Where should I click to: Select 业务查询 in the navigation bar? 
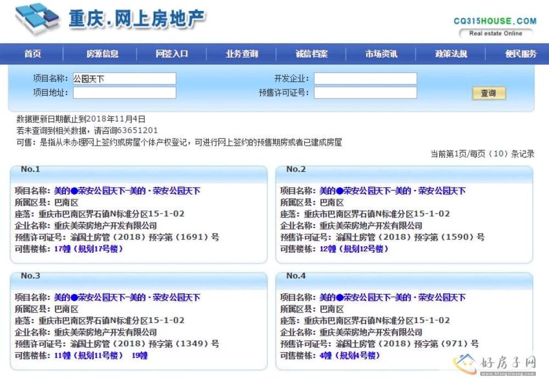pos(242,54)
